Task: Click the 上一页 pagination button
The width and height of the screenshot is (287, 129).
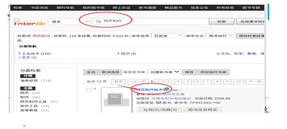Action: pyautogui.click(x=138, y=81)
